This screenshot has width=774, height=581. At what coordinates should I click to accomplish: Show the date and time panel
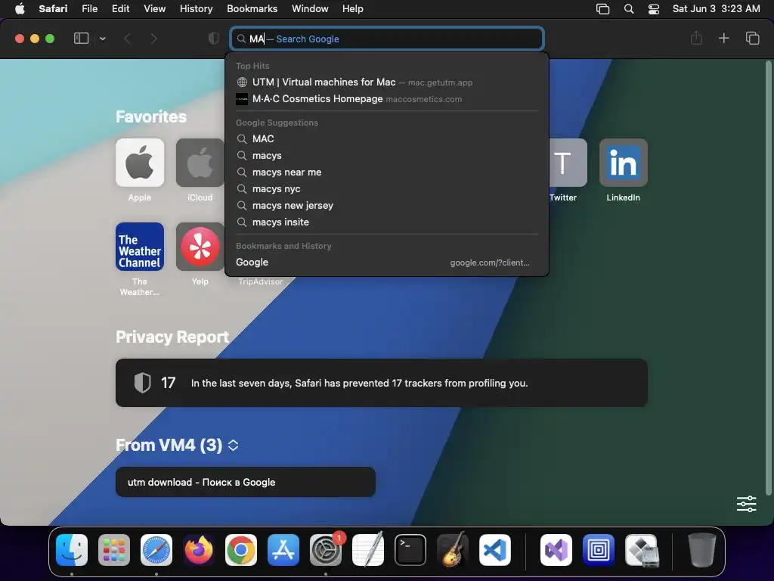(716, 8)
